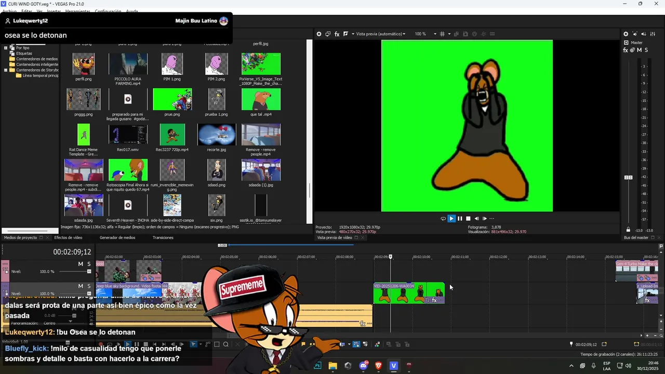Select the Vista previa de vídeo tab
665x374 pixels.
(335, 237)
